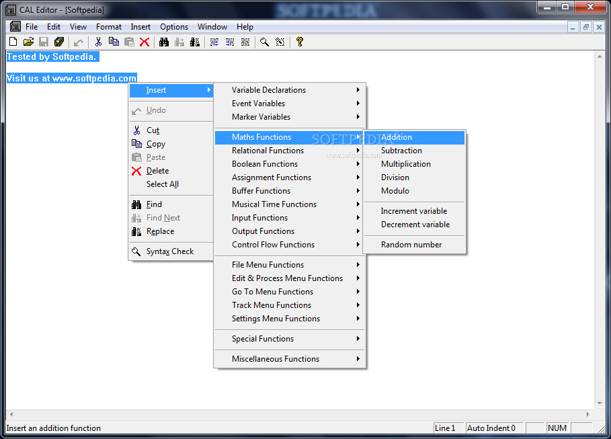Click the magnifier Syntax Check toolbar icon
Screen dimensions: 611x439
(x=265, y=42)
